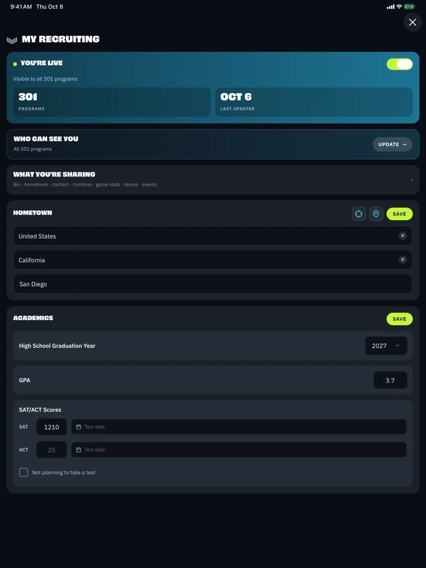Turn off the You're Live toggle
The width and height of the screenshot is (426, 568).
(400, 64)
